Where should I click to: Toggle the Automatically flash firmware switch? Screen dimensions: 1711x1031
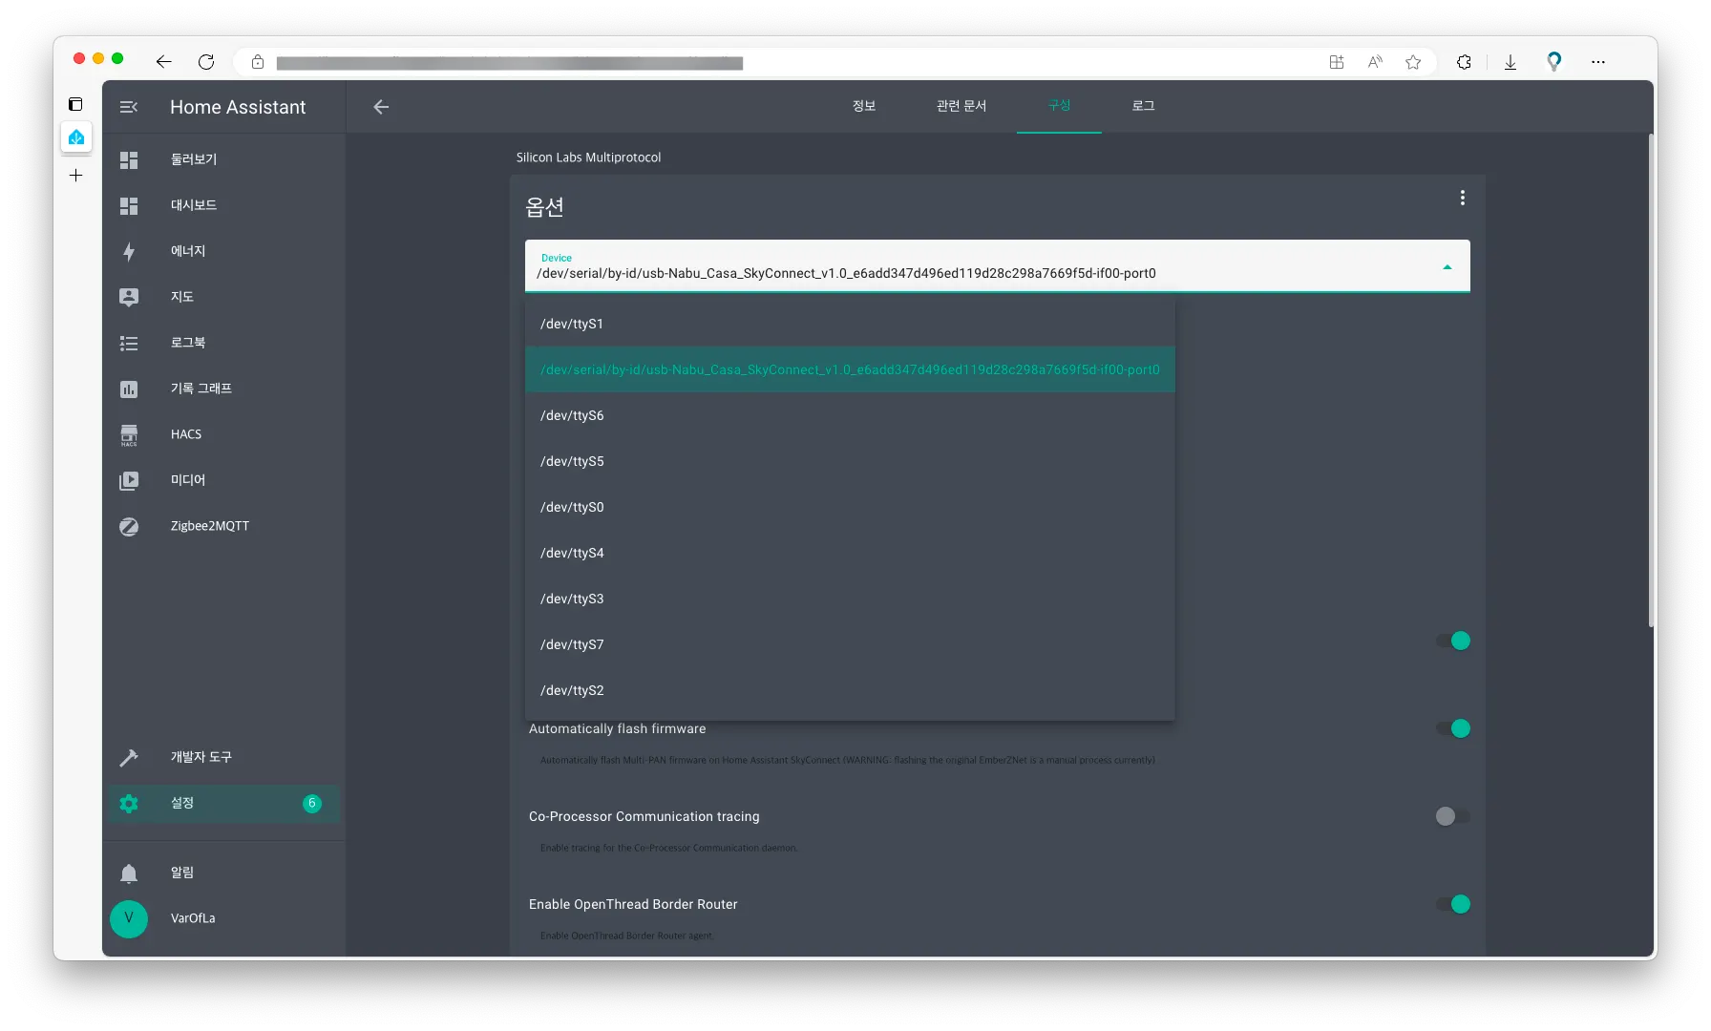click(x=1453, y=728)
